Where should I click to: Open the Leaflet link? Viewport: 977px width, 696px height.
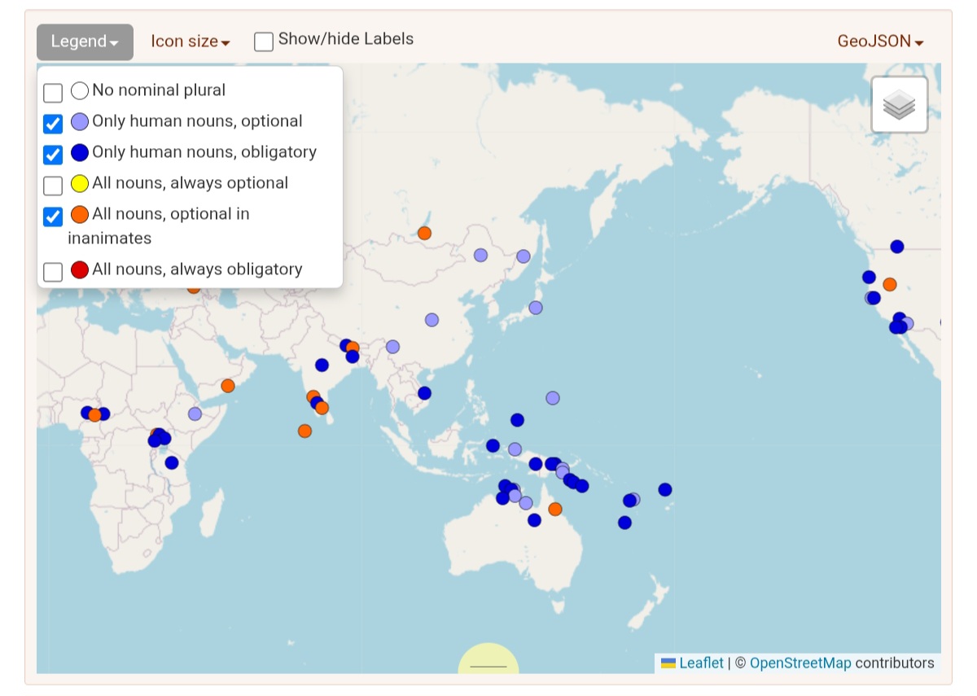coord(701,663)
